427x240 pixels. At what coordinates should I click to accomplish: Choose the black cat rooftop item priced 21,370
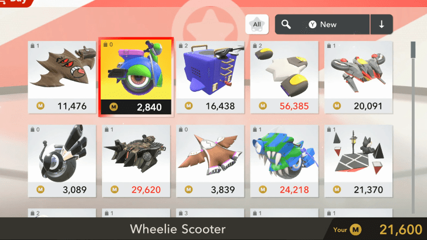[x=358, y=161]
